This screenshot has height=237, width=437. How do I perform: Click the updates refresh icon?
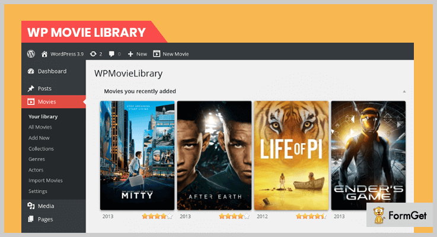(93, 54)
